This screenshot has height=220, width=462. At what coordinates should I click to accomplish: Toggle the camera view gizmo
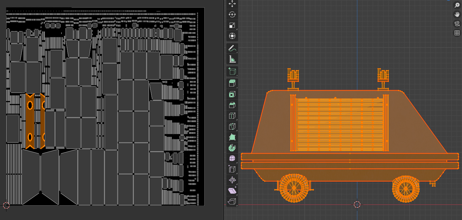point(457,24)
